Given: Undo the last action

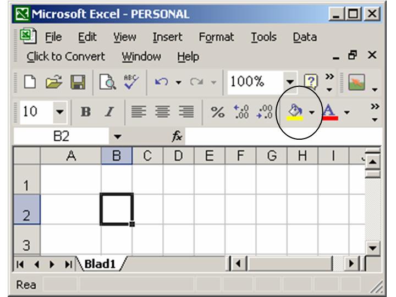Looking at the screenshot, I should click(x=161, y=82).
